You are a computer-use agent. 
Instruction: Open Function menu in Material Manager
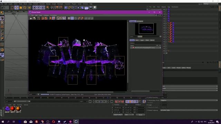point(19,105)
